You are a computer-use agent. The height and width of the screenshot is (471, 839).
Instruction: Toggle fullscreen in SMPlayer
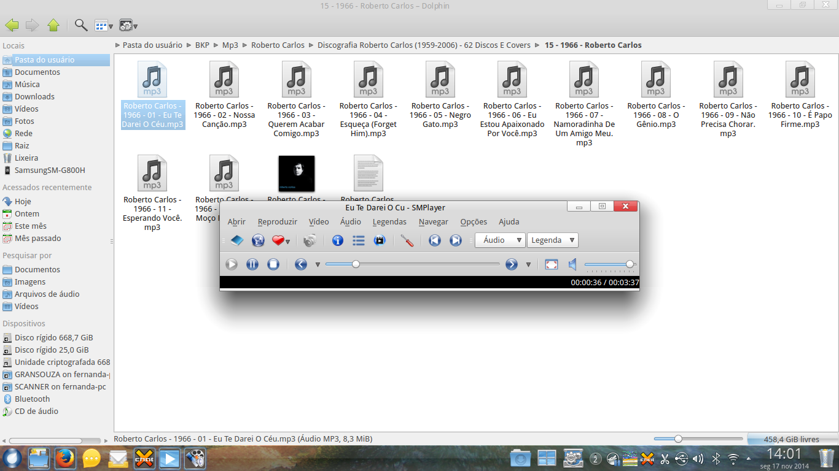pos(552,264)
